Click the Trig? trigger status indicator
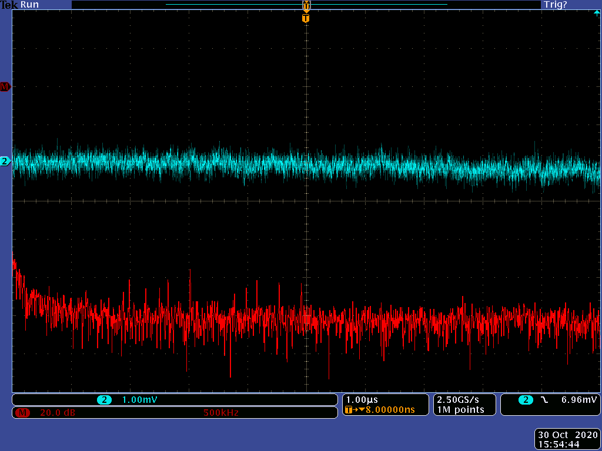 [x=556, y=5]
